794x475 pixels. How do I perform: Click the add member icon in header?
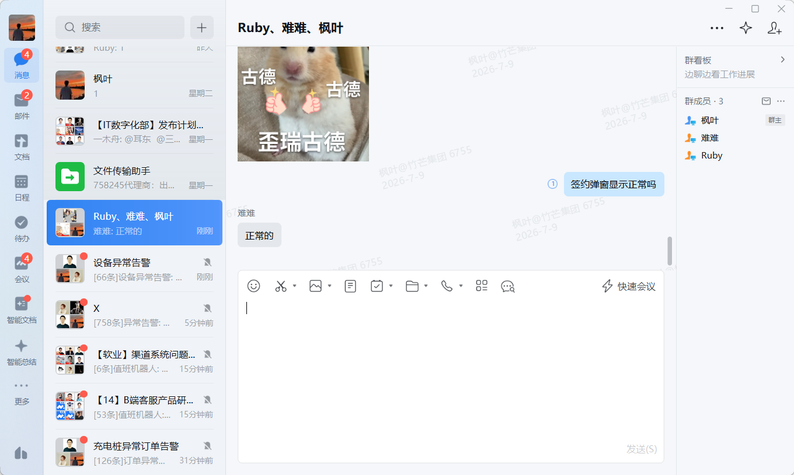[774, 28]
